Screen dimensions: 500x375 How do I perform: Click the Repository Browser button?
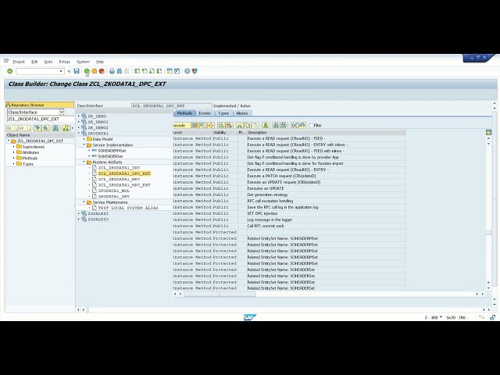[40, 105]
